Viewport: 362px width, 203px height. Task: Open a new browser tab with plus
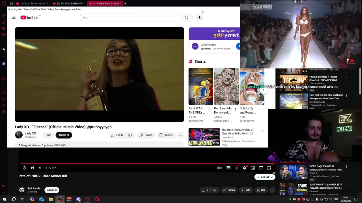click(x=125, y=3)
